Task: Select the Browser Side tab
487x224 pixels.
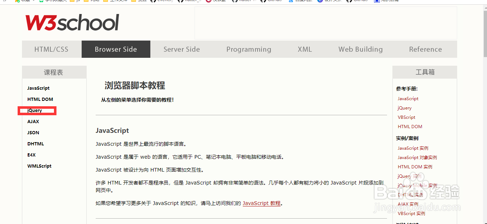Action: 116,49
